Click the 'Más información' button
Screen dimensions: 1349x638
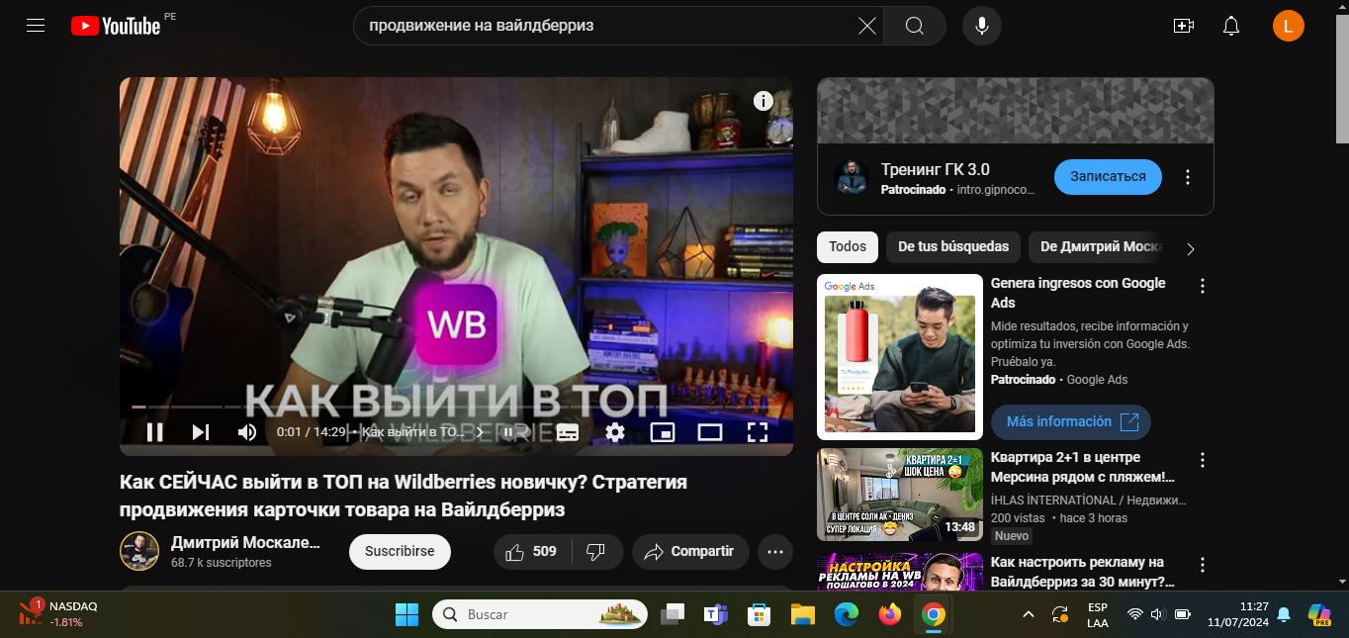point(1071,422)
